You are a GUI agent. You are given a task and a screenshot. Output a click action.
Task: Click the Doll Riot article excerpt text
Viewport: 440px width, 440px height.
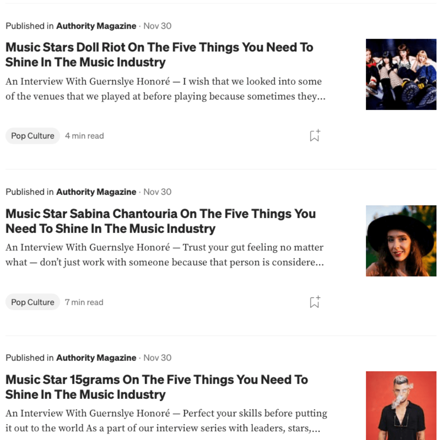(x=165, y=89)
